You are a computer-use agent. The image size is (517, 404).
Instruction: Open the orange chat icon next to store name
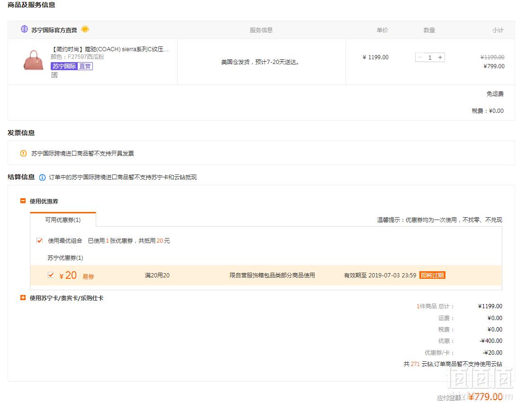click(85, 29)
